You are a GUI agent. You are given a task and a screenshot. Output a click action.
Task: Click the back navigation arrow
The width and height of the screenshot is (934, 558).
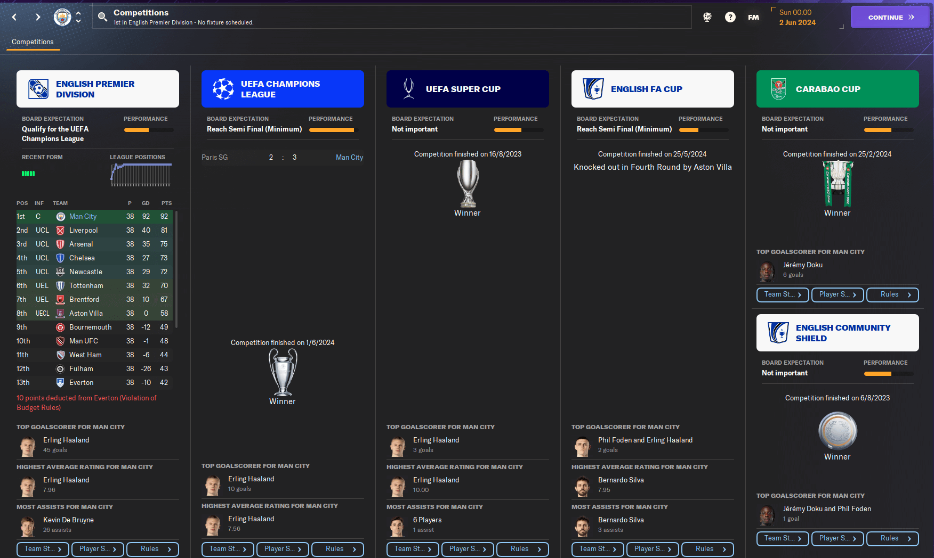14,17
